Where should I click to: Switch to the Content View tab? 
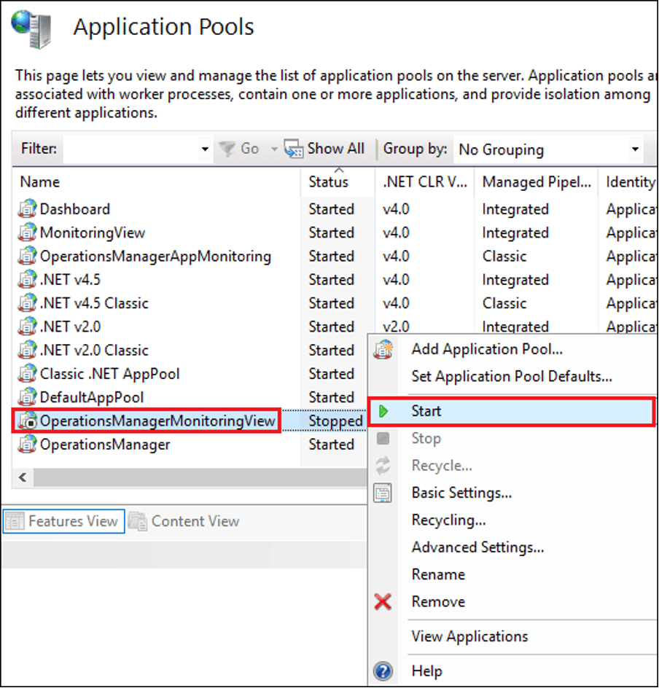184,522
